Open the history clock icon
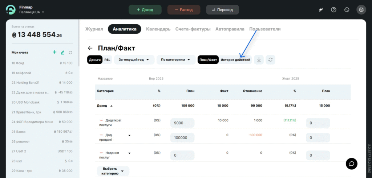372x178 pixels. 347,10
